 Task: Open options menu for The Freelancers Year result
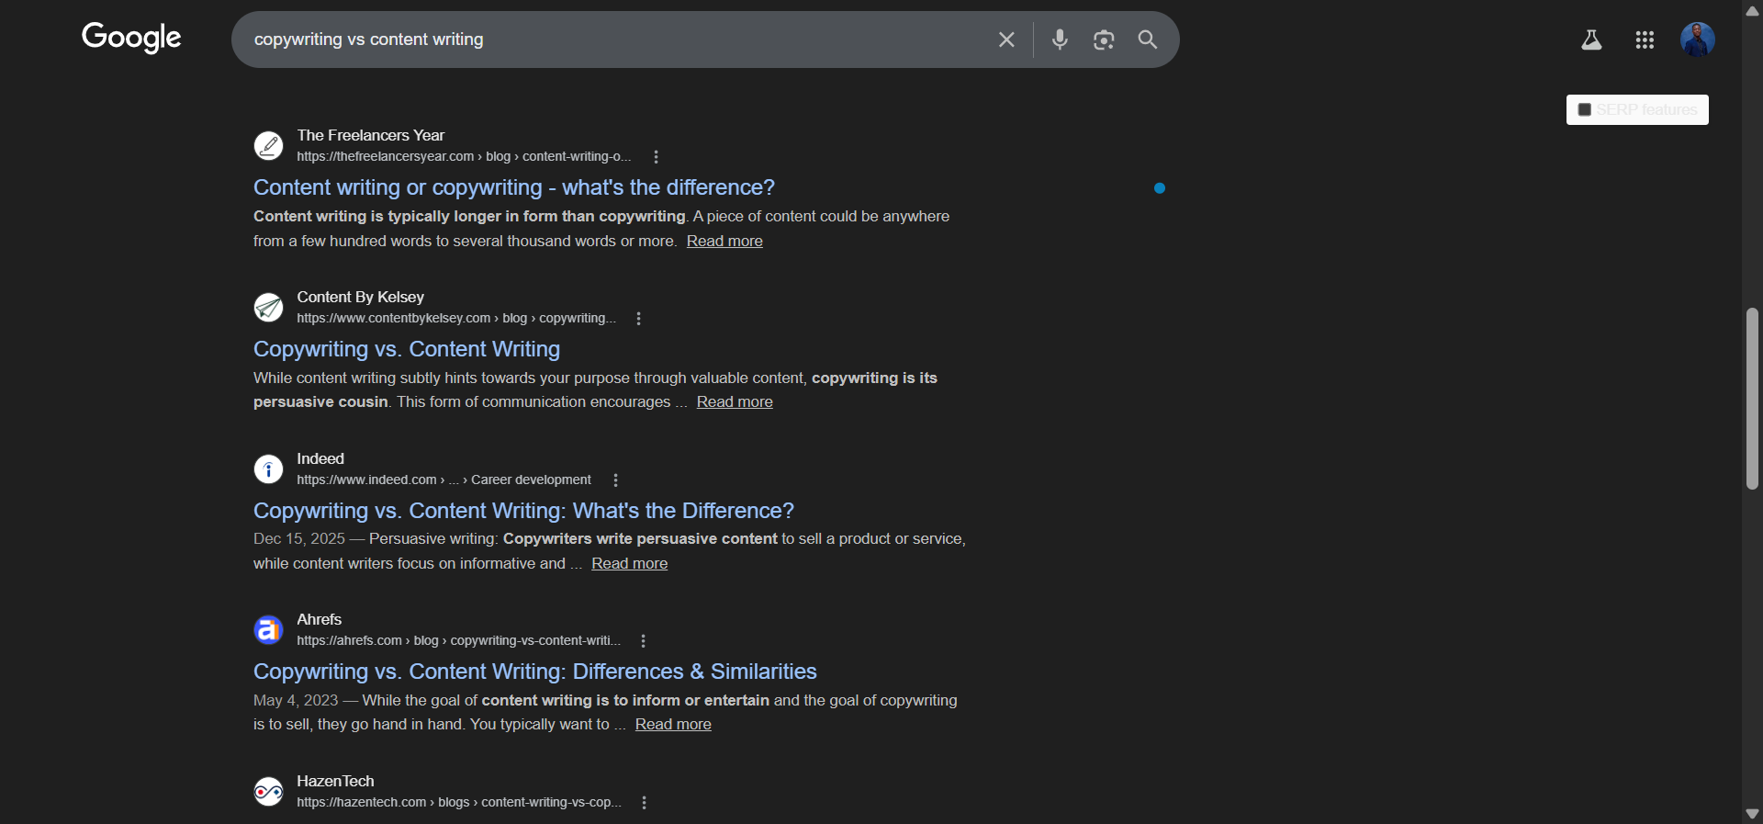click(x=656, y=157)
